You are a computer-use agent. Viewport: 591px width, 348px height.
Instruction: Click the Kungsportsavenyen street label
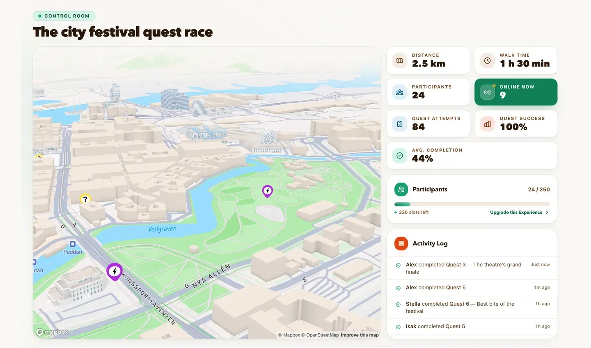148,299
